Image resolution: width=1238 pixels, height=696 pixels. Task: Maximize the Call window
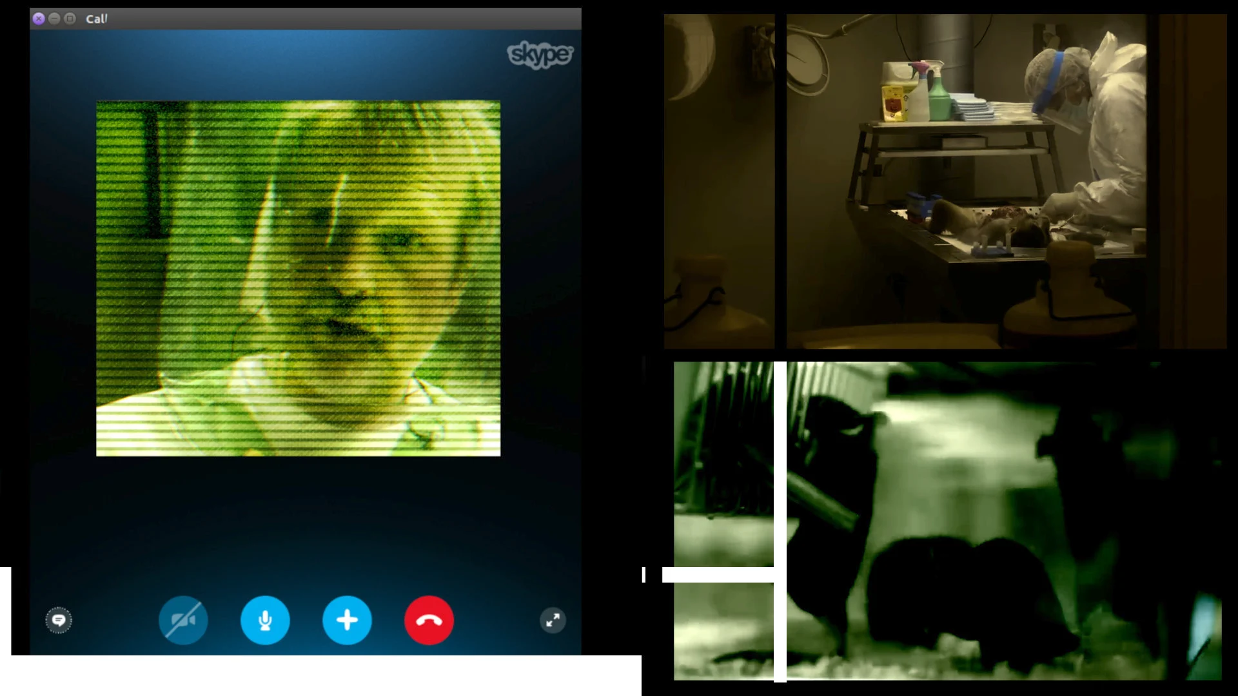click(70, 19)
